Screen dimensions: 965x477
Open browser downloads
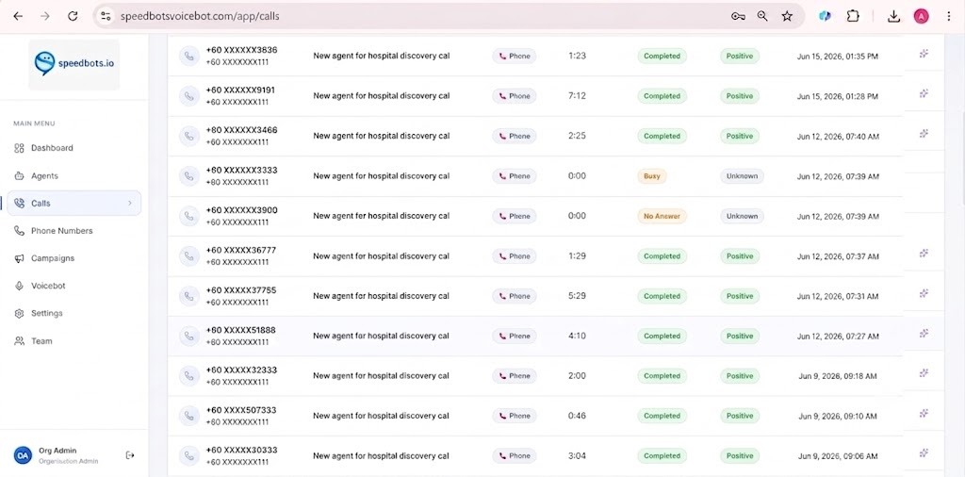point(893,17)
